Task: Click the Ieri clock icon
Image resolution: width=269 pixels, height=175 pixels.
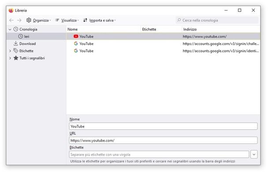Action: (x=21, y=36)
